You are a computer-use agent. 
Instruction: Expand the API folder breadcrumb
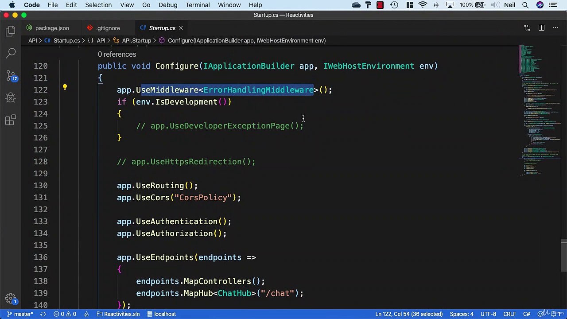33,40
